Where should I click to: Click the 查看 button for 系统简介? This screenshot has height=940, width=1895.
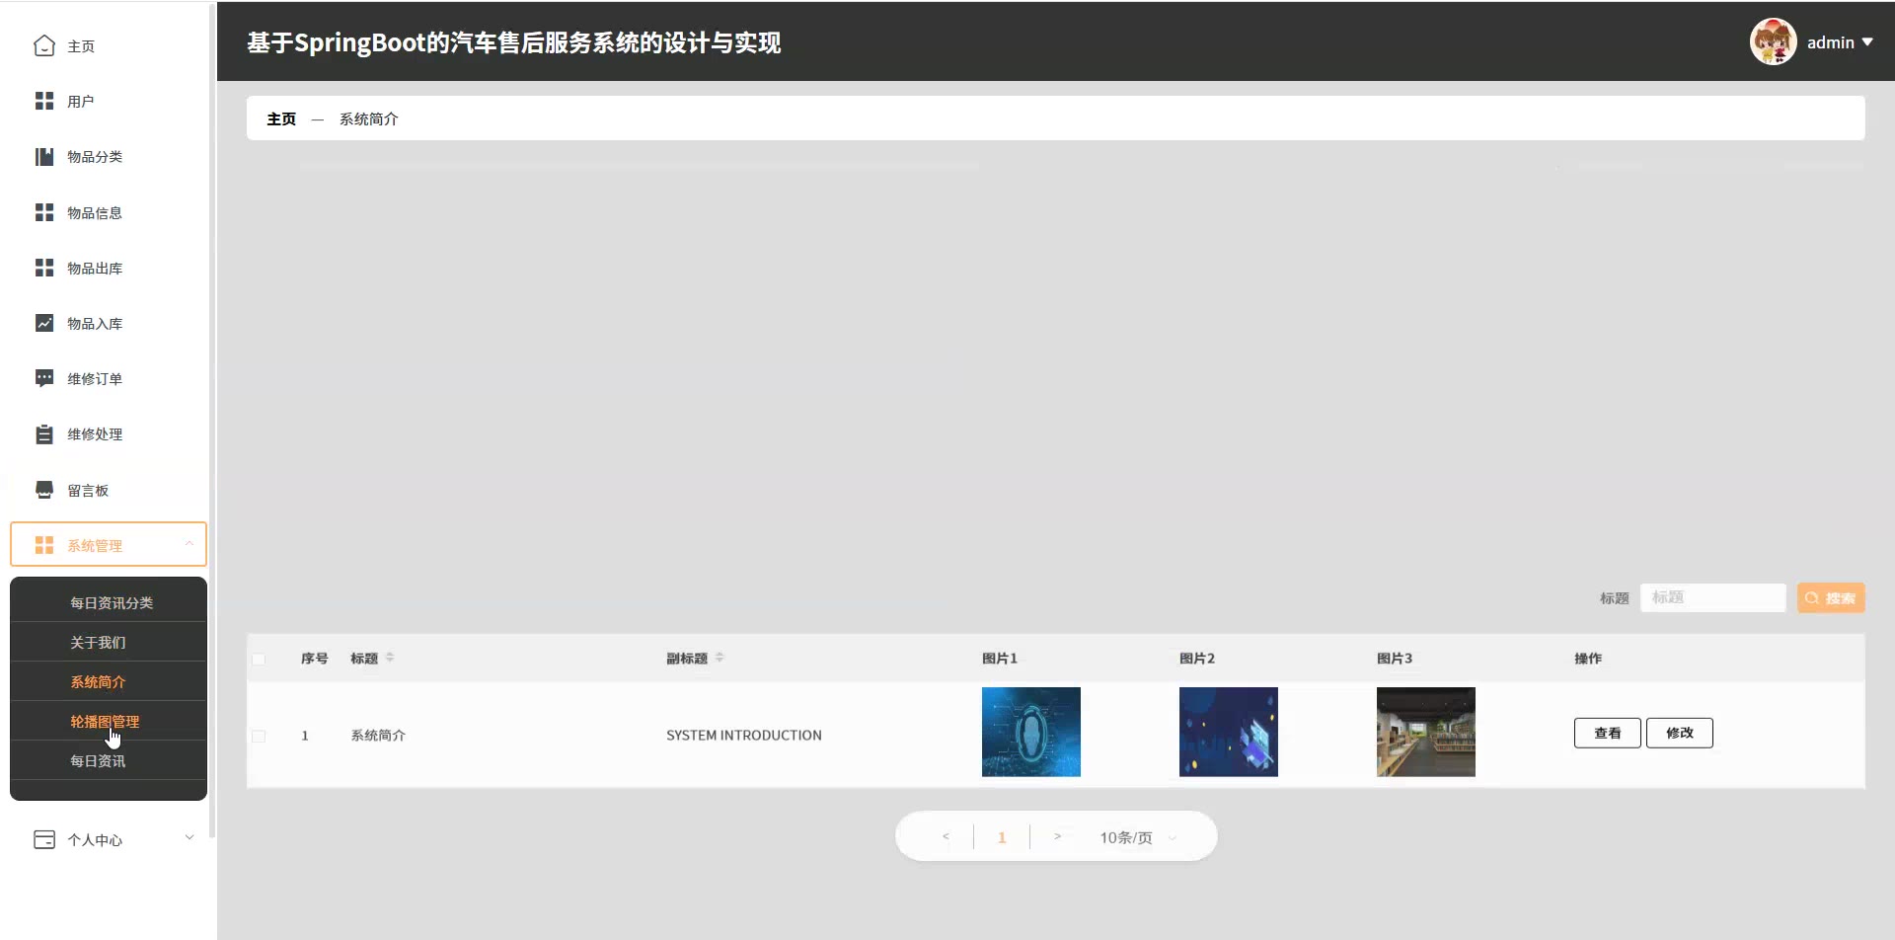click(x=1608, y=733)
